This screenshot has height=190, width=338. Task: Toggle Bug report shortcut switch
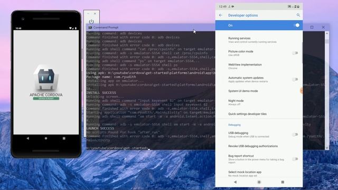point(295,159)
